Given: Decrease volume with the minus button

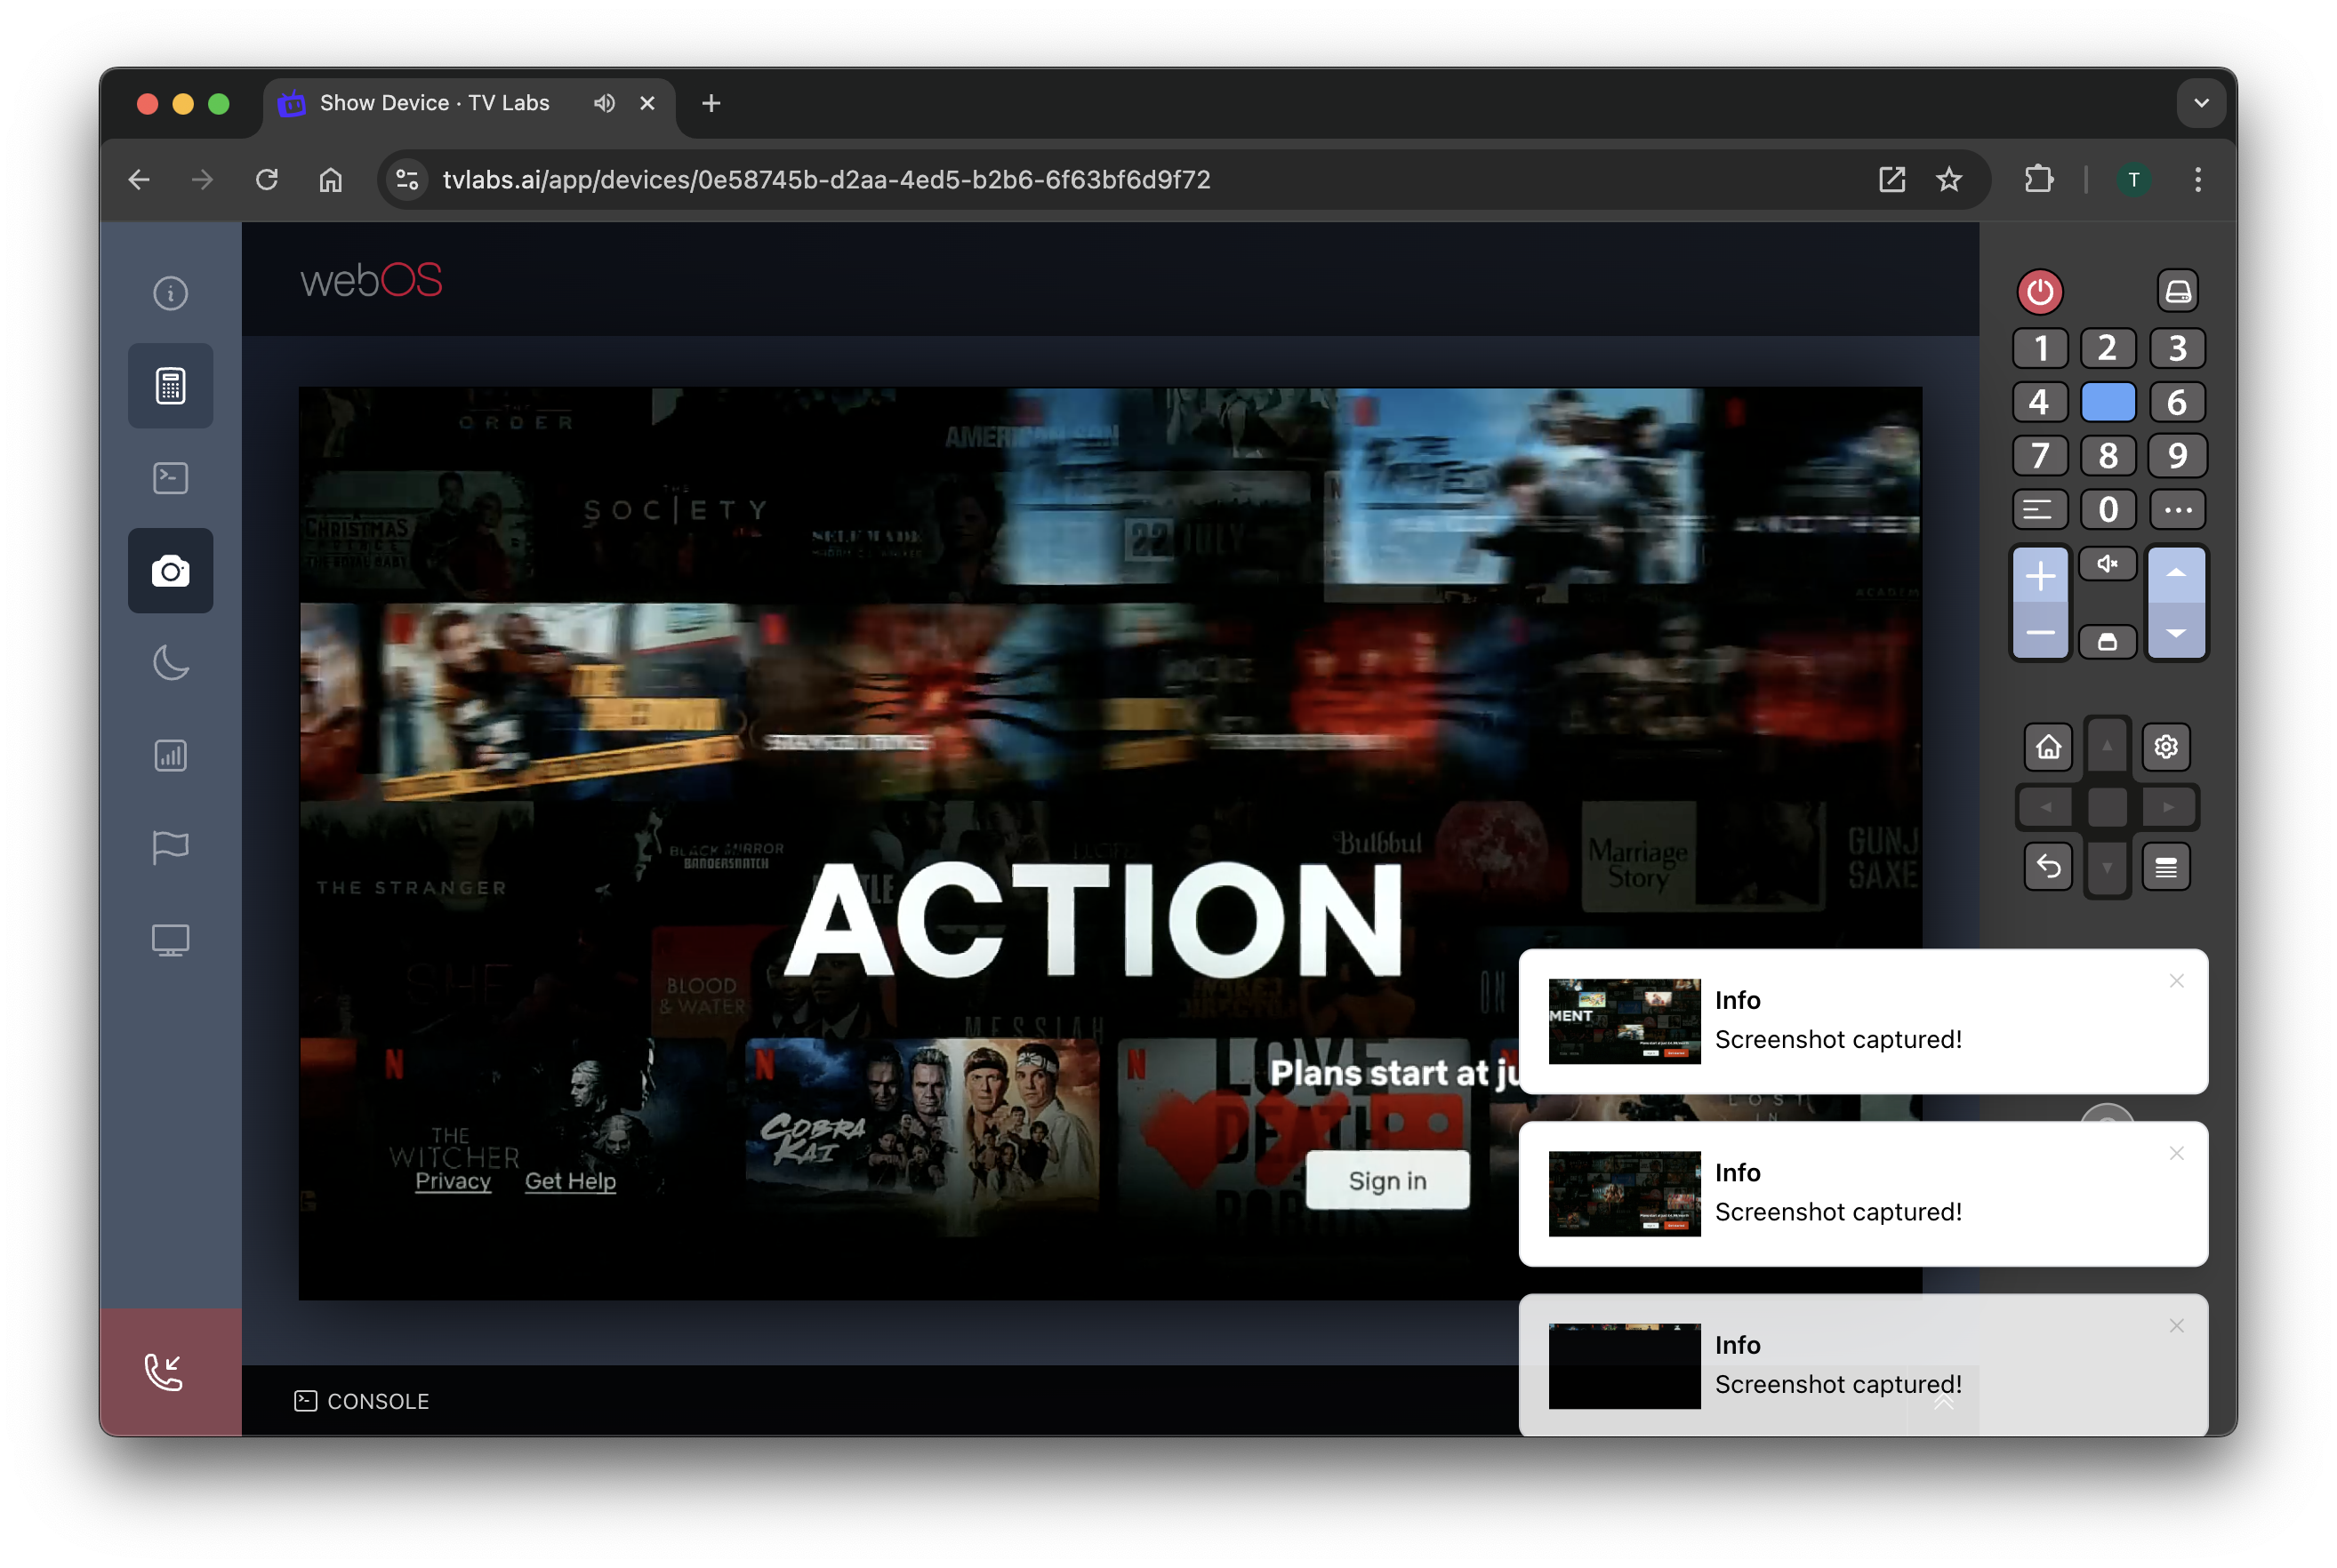Looking at the screenshot, I should coord(2040,633).
